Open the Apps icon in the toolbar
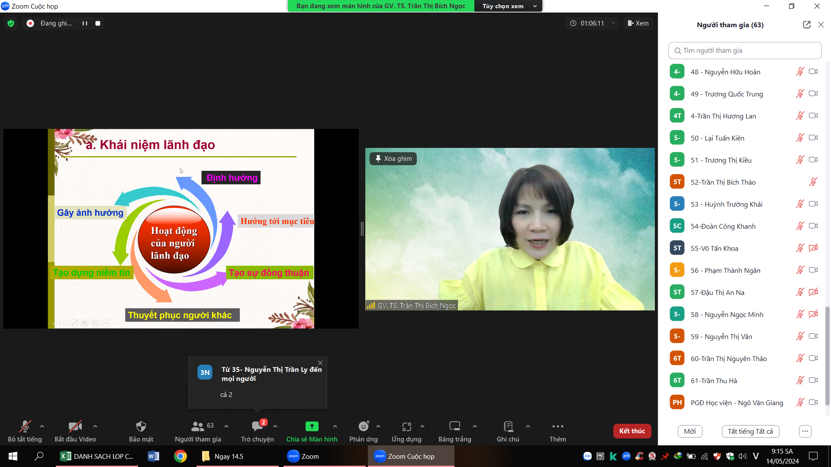 [406, 426]
